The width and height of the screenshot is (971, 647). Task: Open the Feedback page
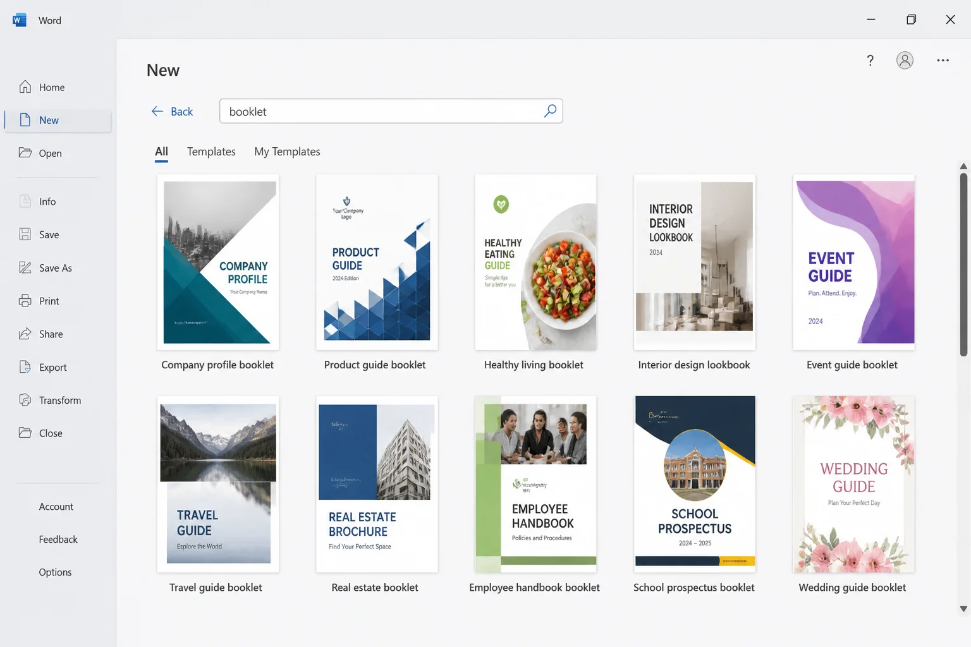click(x=58, y=539)
